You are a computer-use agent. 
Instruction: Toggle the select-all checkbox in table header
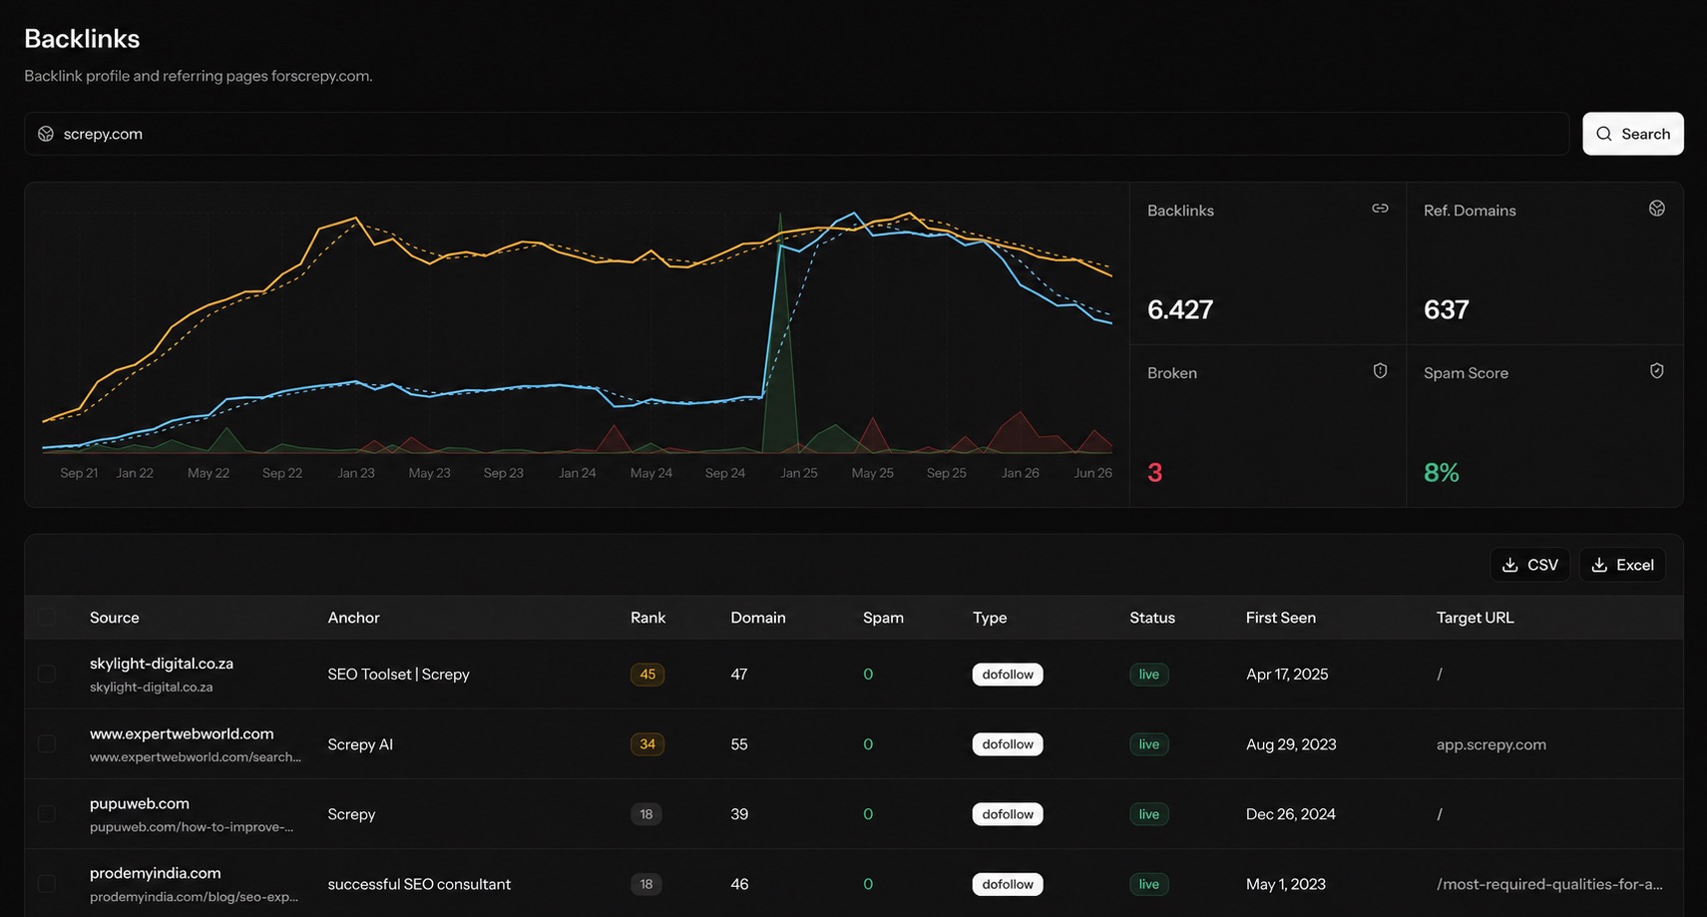tap(47, 618)
